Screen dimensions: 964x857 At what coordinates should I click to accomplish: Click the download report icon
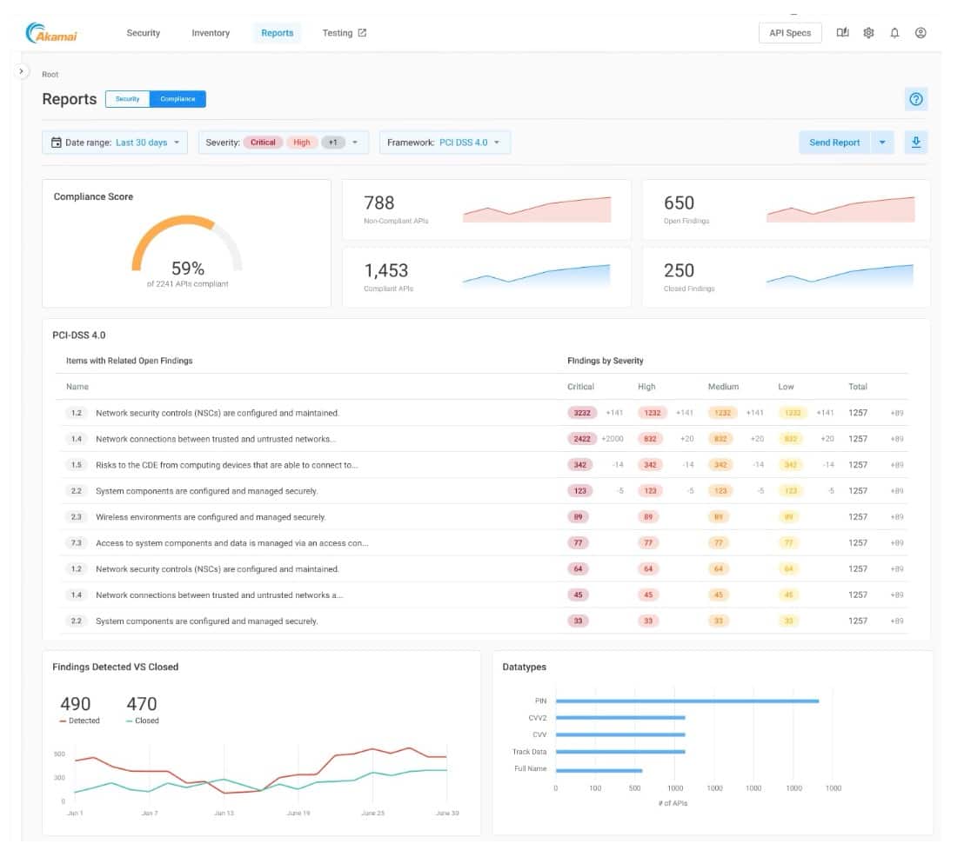[x=915, y=143]
